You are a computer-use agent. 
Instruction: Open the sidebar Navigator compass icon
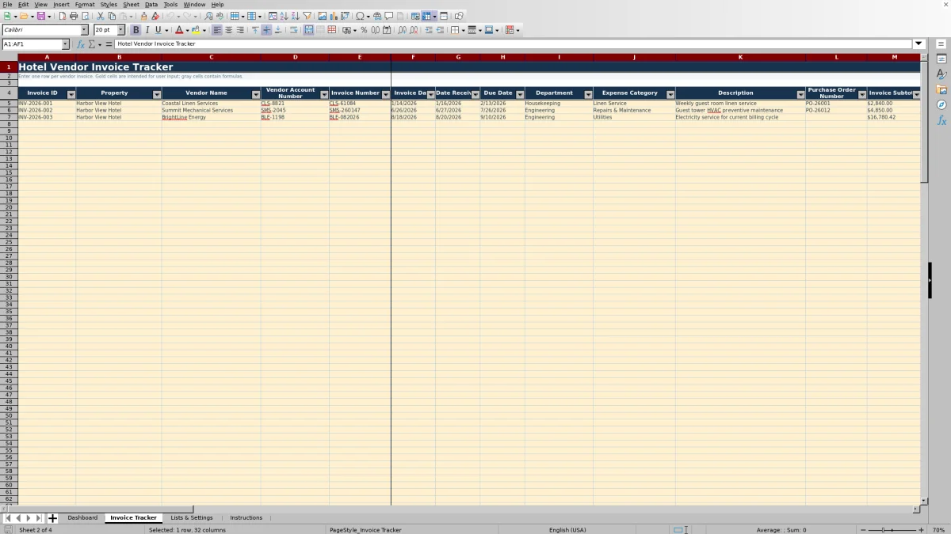tap(941, 104)
